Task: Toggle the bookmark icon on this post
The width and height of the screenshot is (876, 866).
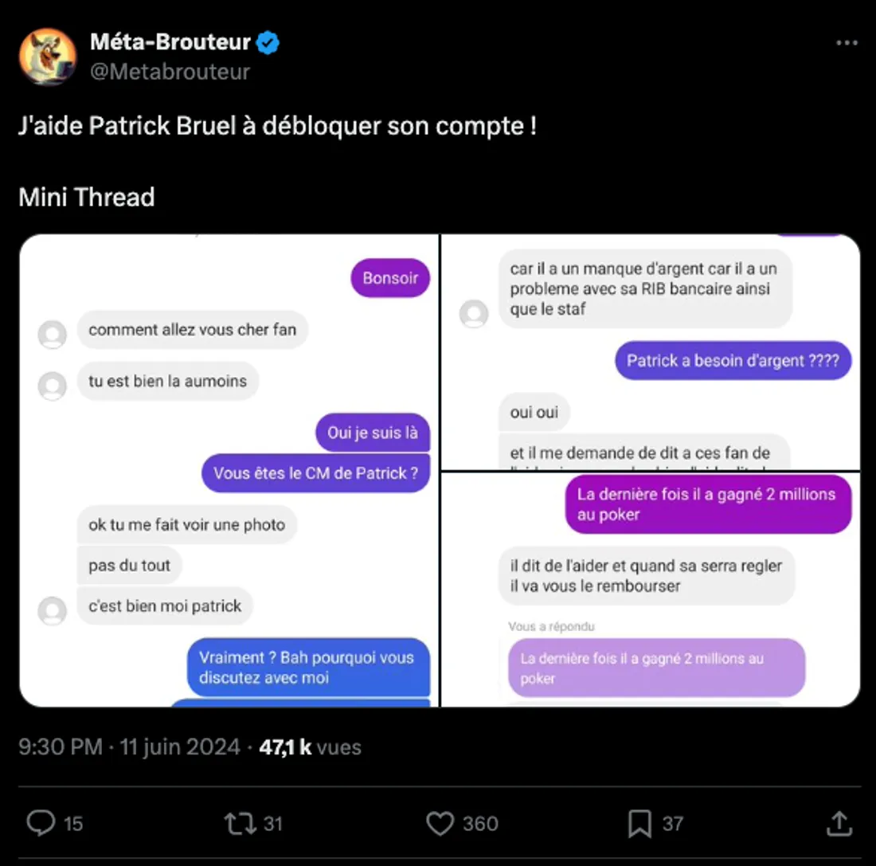Action: pos(639,823)
